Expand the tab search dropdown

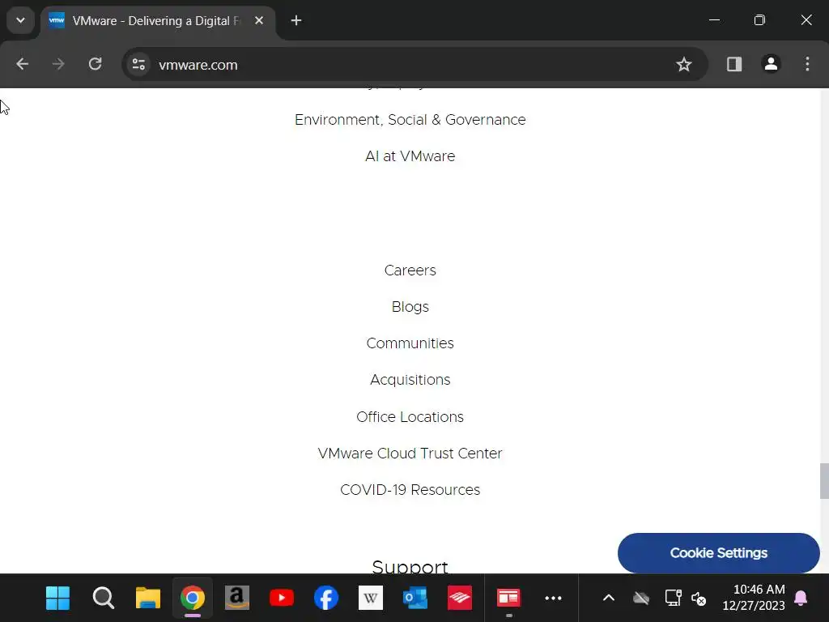[x=20, y=20]
